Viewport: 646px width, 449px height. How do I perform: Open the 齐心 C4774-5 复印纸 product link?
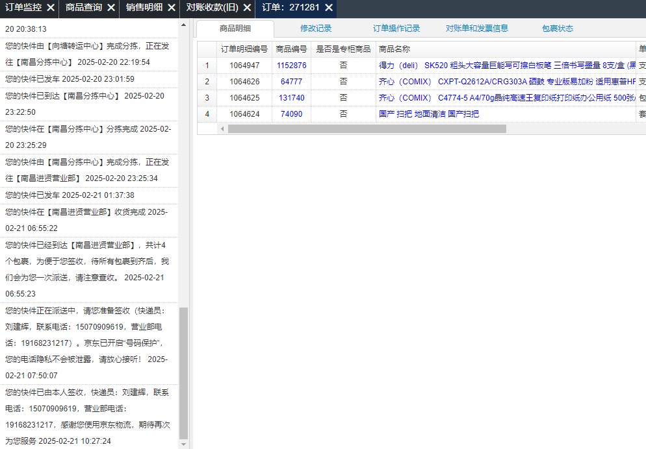507,98
